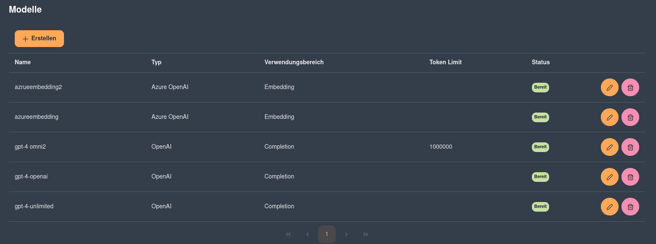Image resolution: width=656 pixels, height=244 pixels.
Task: Delete the gpt-4 omni2 model
Action: tap(630, 147)
